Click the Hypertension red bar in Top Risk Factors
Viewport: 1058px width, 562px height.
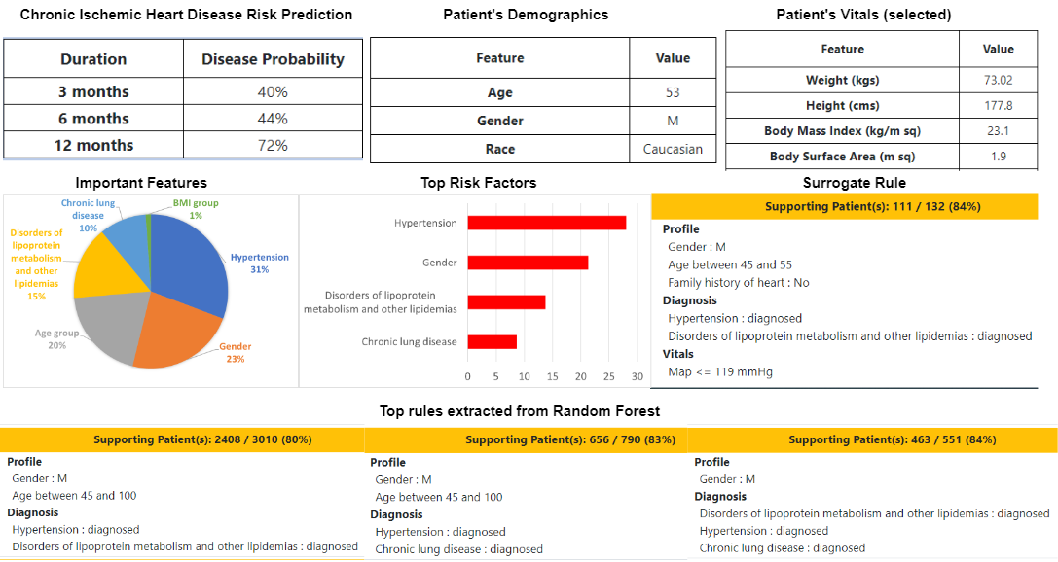point(546,223)
